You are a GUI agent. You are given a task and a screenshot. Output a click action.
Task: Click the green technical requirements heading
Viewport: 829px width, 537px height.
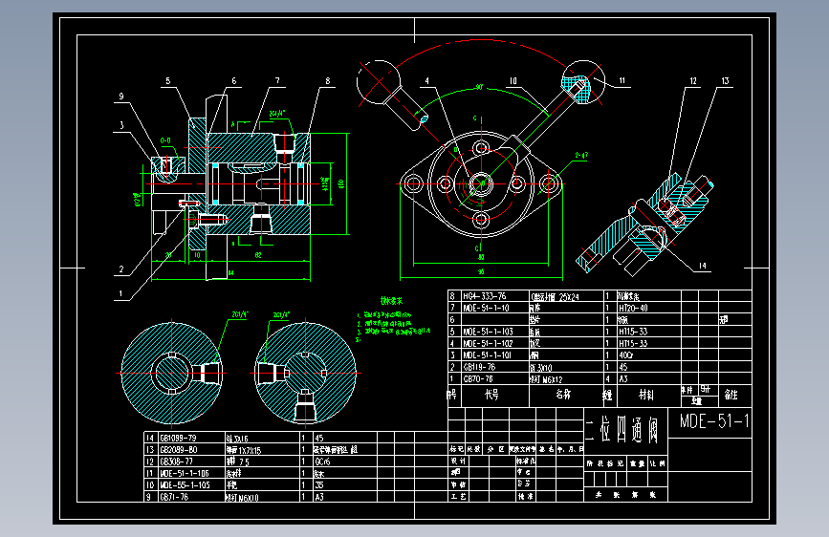pyautogui.click(x=391, y=301)
